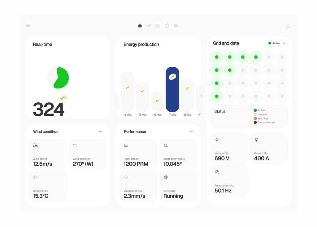Open the Blade pitch angle 10.045° card

pyautogui.click(x=178, y=154)
